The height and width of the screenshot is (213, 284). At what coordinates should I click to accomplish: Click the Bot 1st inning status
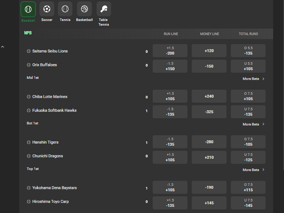coord(33,123)
